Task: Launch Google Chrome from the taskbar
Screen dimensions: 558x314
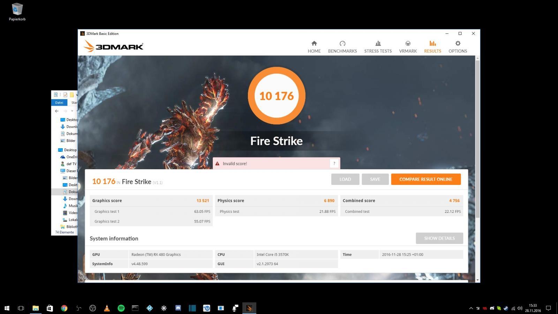Action: [x=64, y=308]
